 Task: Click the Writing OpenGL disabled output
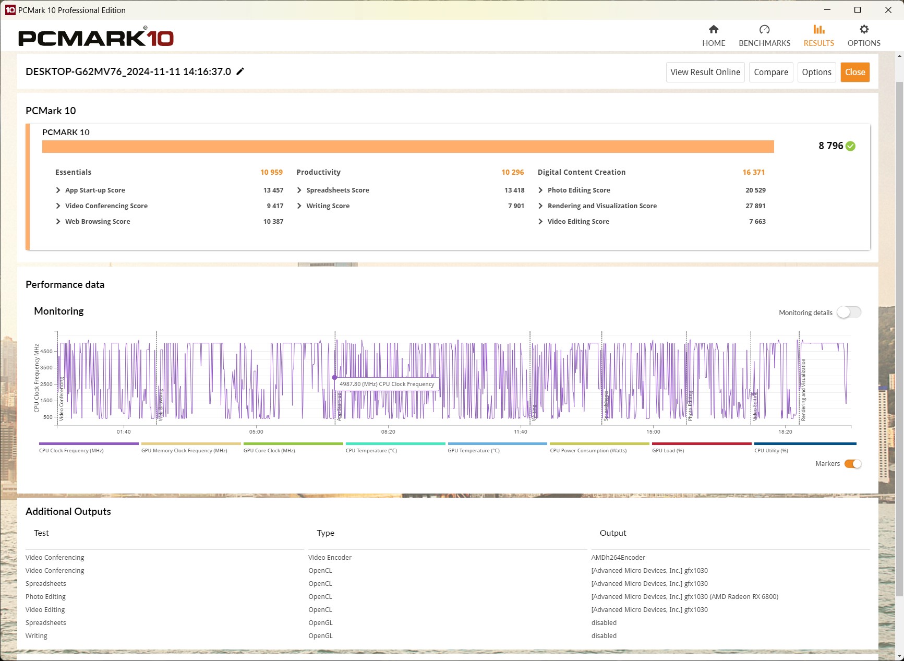pos(604,636)
